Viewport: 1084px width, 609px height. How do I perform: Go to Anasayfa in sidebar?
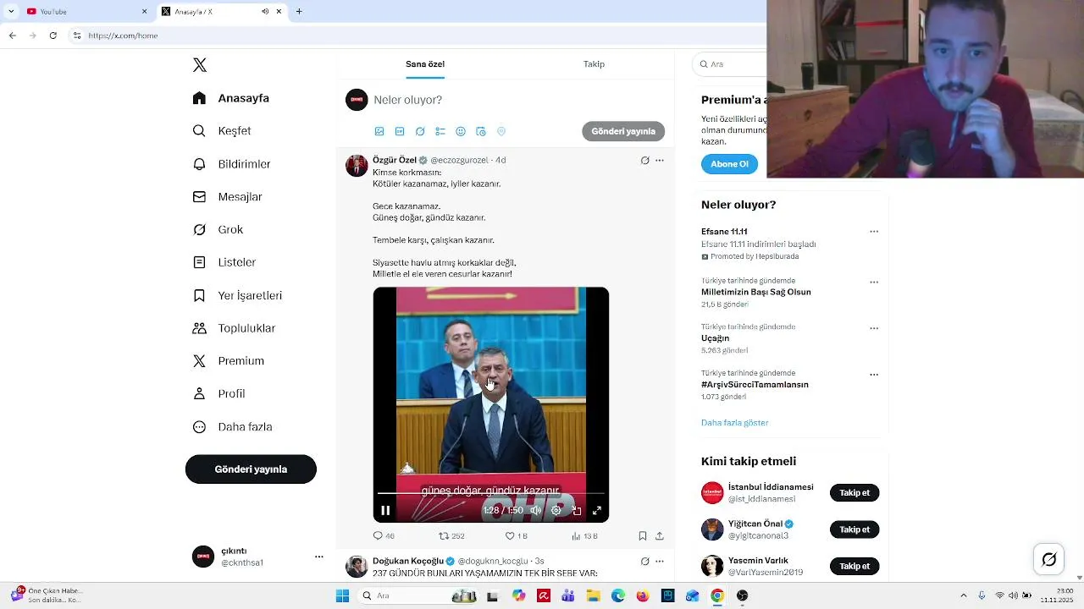pyautogui.click(x=230, y=98)
